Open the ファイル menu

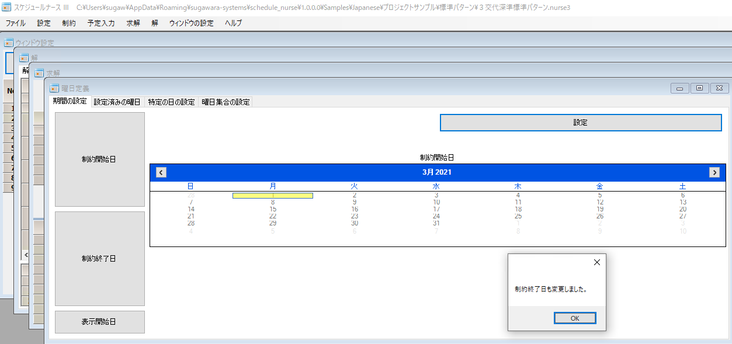pyautogui.click(x=15, y=23)
